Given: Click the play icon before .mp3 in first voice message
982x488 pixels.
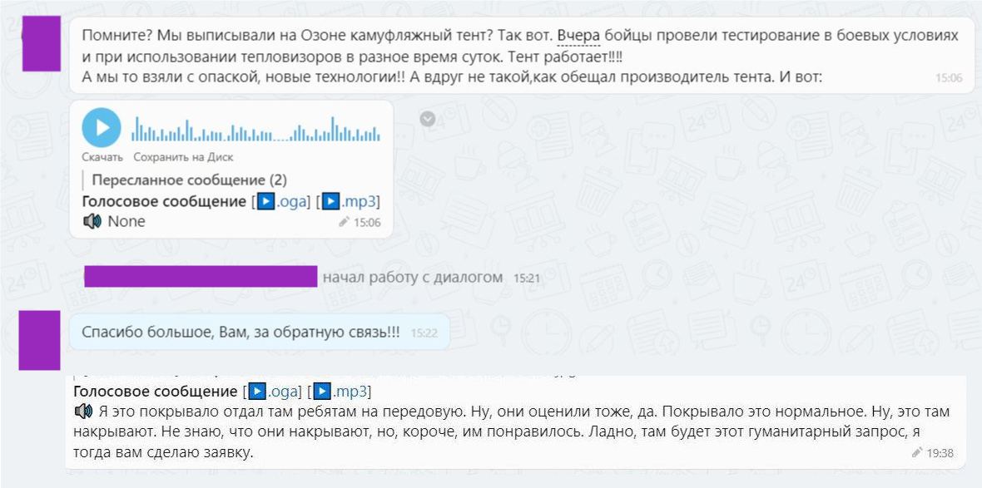Looking at the screenshot, I should (x=332, y=201).
